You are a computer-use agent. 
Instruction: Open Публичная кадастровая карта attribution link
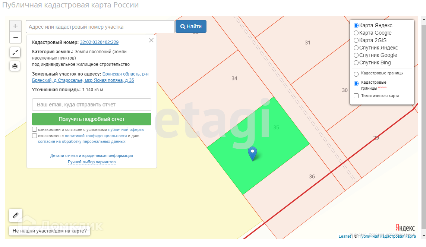point(387,237)
